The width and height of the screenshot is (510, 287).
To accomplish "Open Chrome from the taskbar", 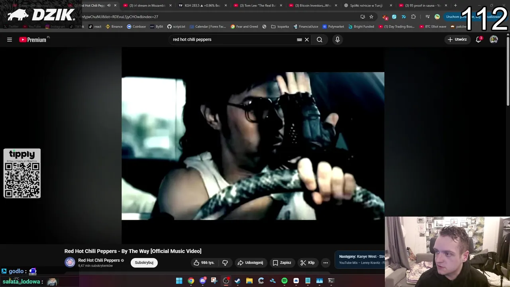I will pyautogui.click(x=191, y=281).
